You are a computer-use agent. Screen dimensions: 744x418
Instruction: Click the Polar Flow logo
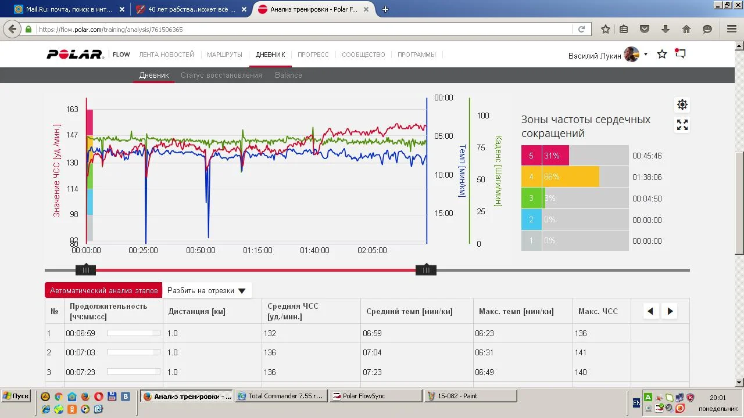(x=88, y=55)
